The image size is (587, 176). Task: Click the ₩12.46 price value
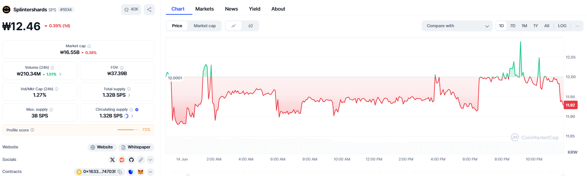point(22,26)
